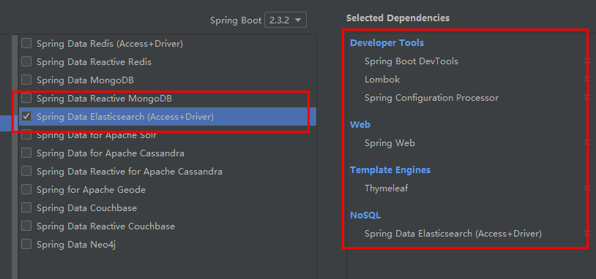Select Lombok in selected dependencies
Image resolution: width=596 pixels, height=279 pixels.
pyautogui.click(x=382, y=80)
